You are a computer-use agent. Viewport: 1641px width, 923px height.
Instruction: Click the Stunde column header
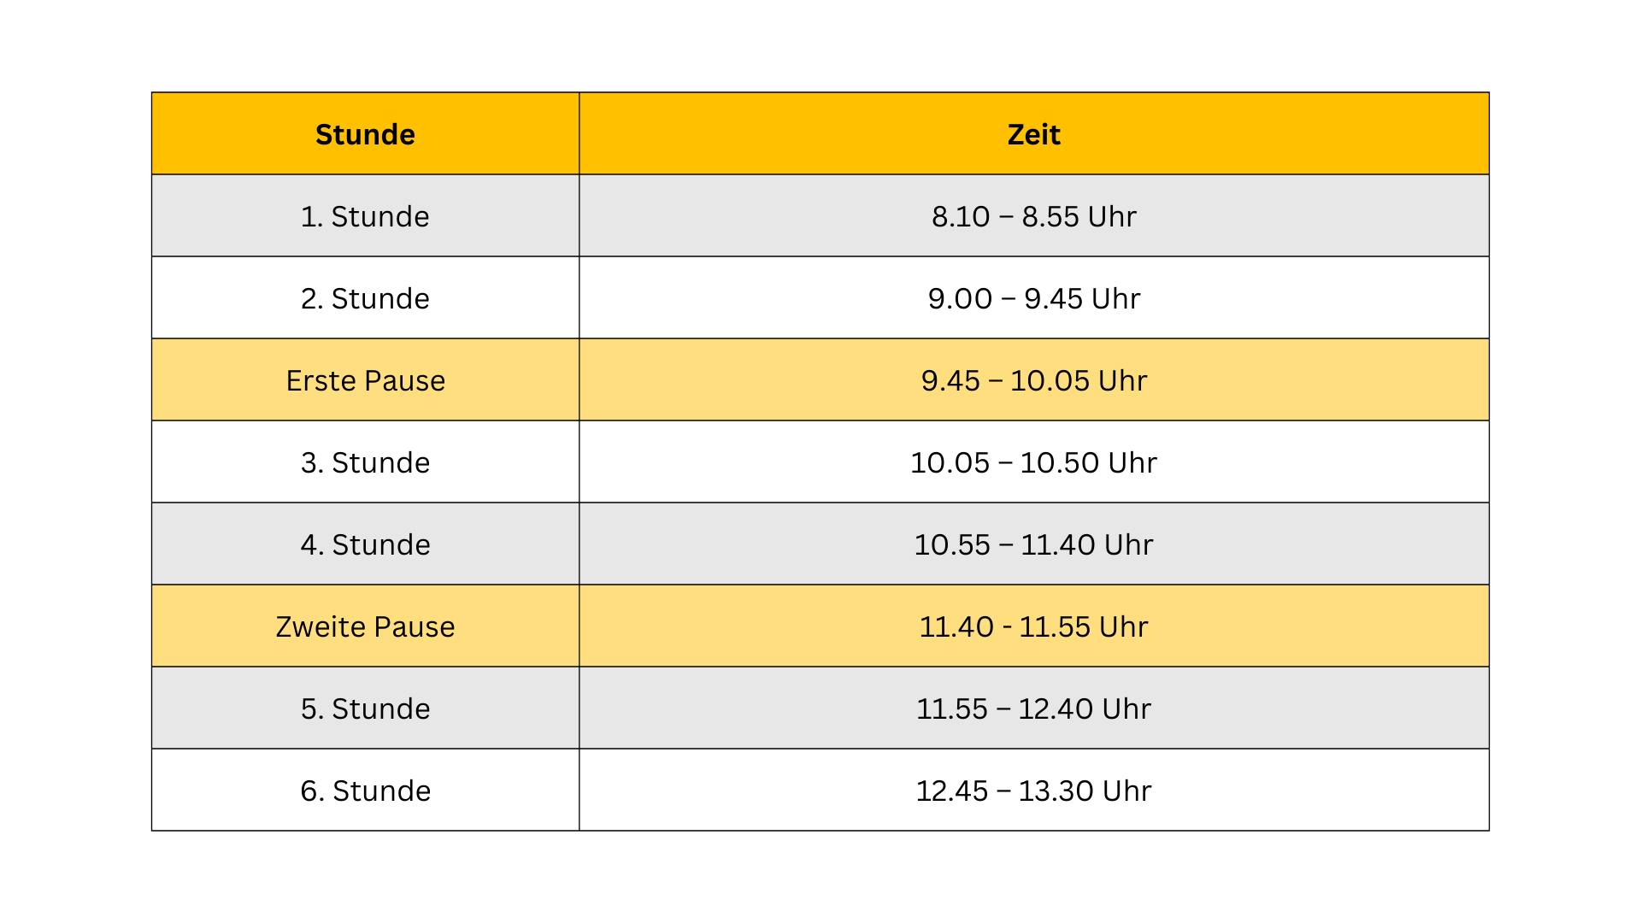click(x=365, y=133)
